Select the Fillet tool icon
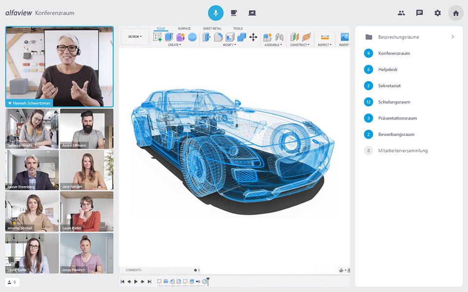Screen dimensions: 468x292 (x=218, y=37)
